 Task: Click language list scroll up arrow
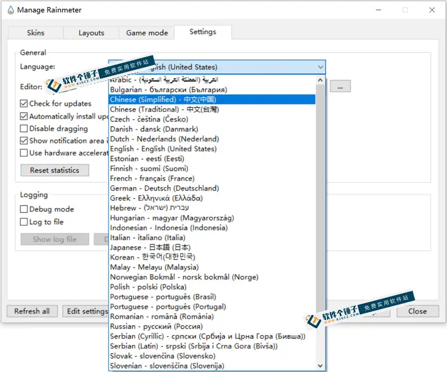[x=320, y=80]
